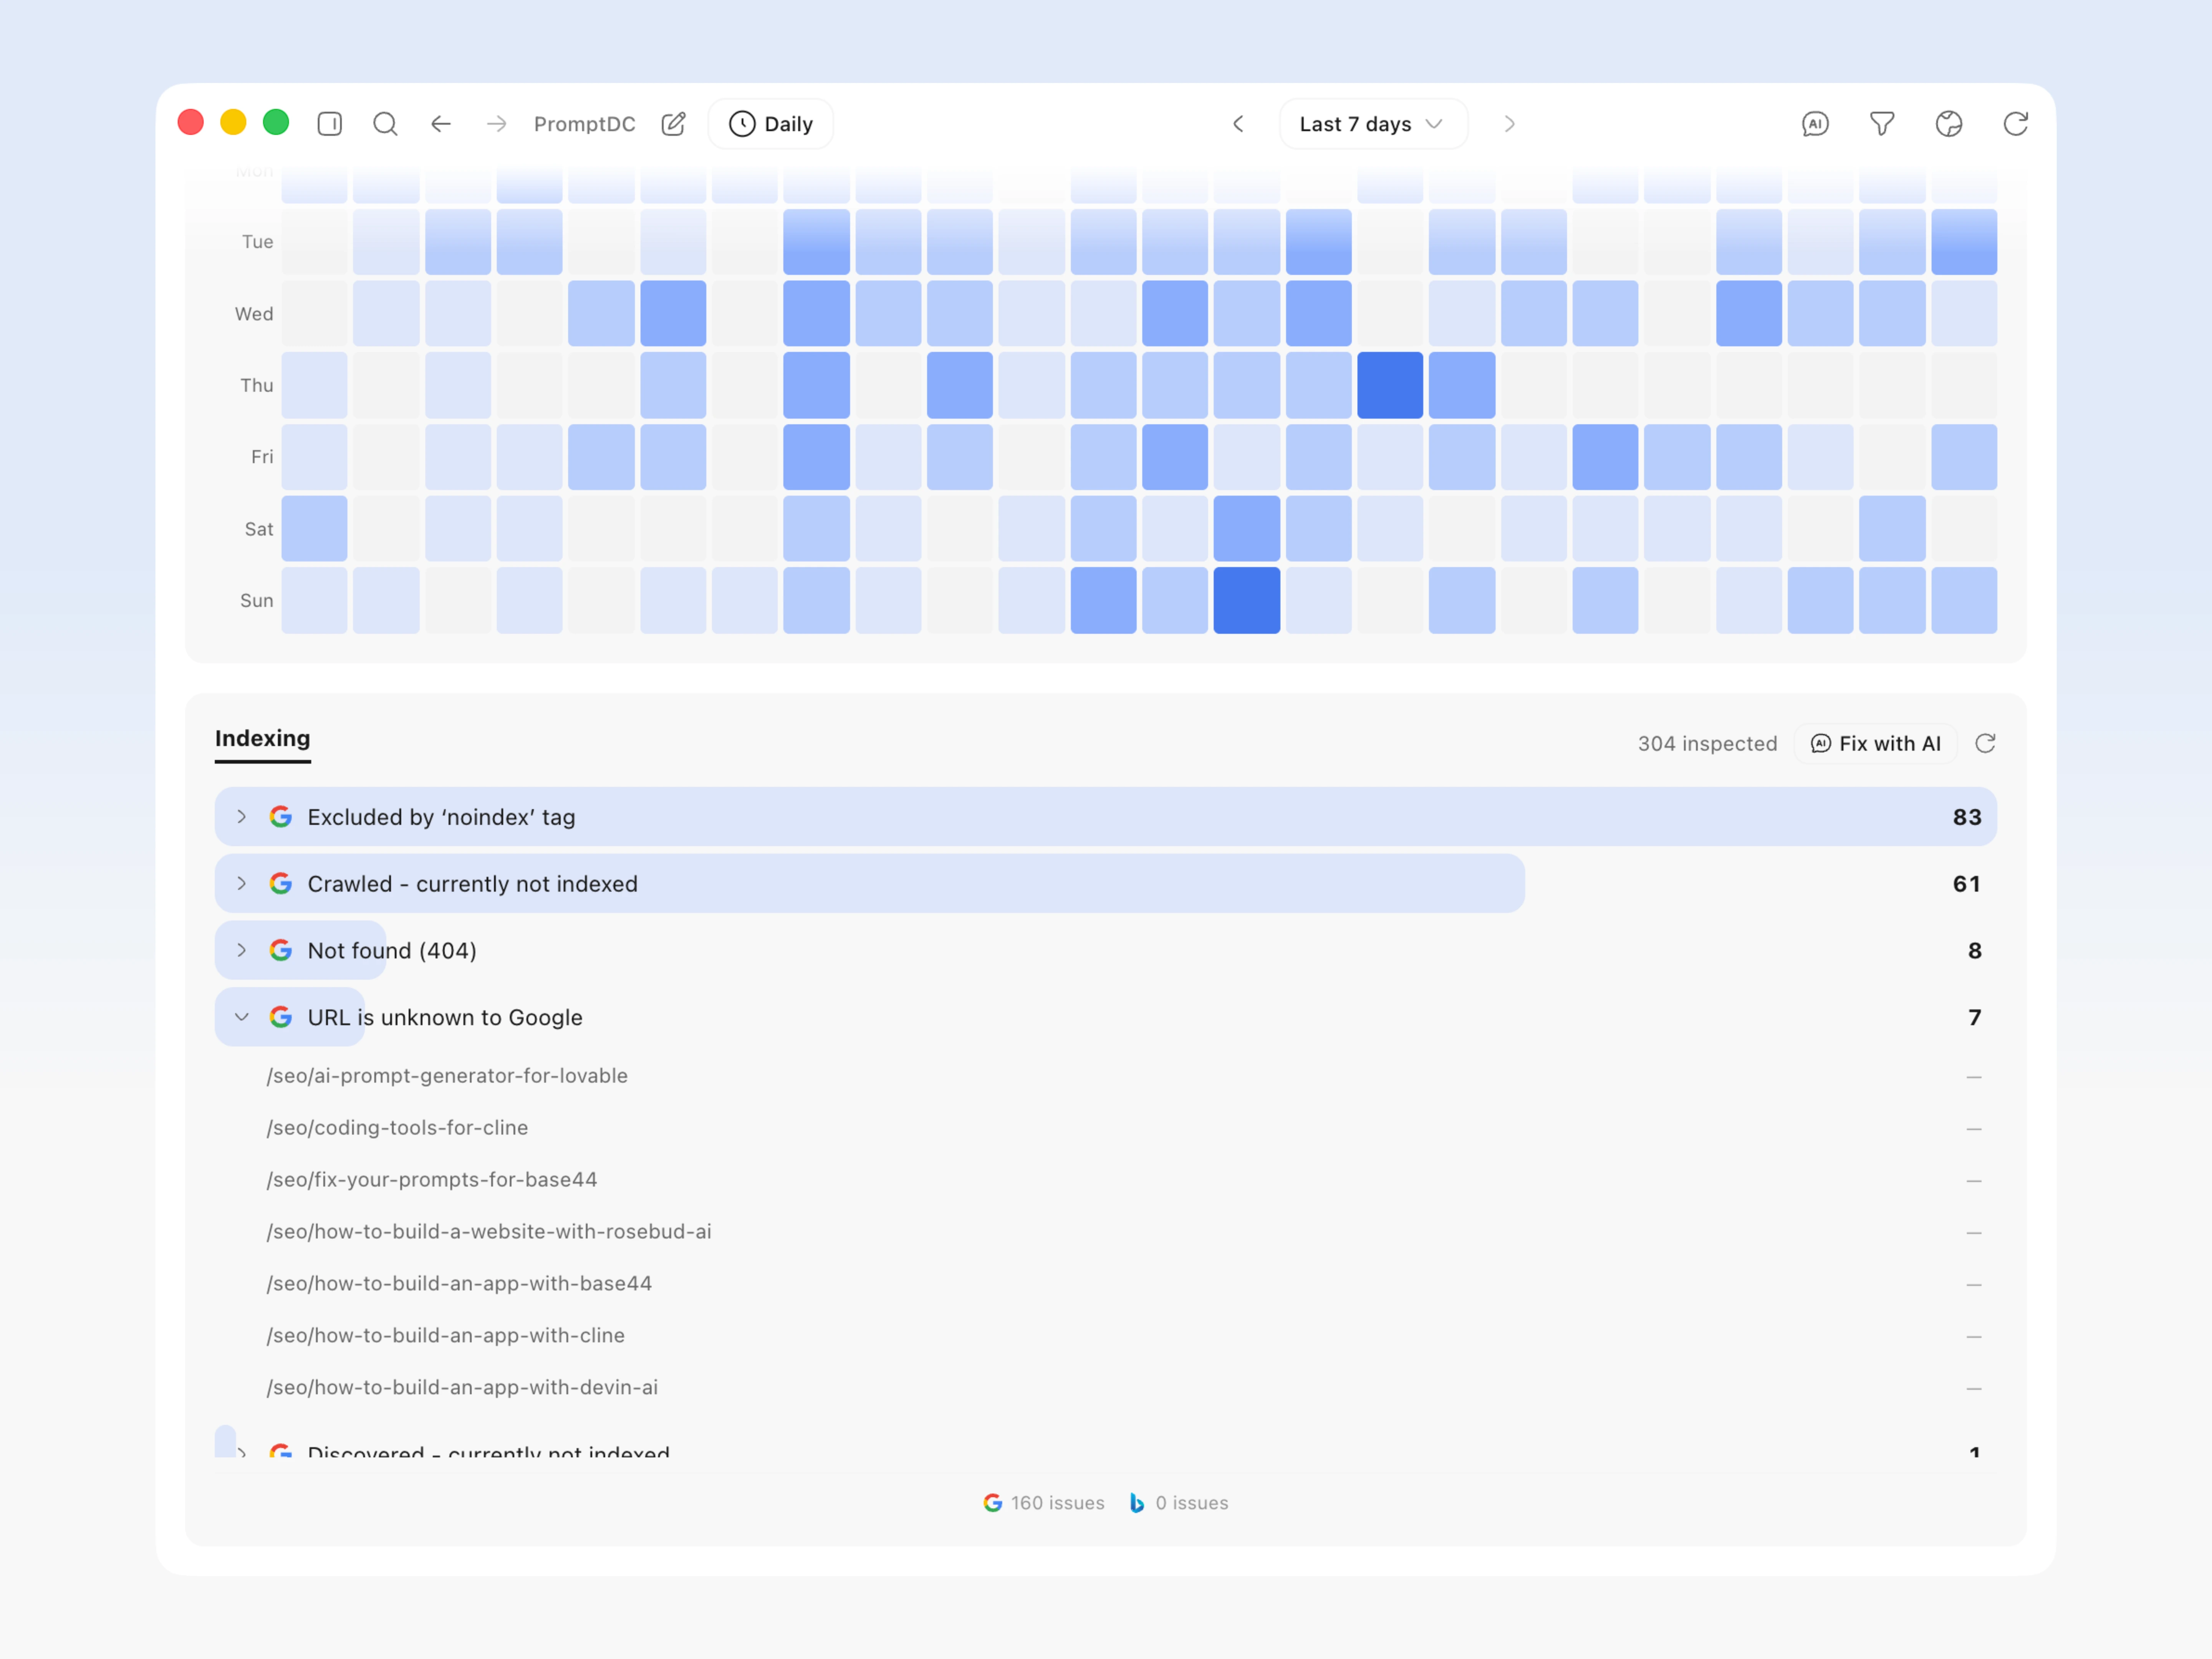Go to previous date range chevron

coord(1238,124)
